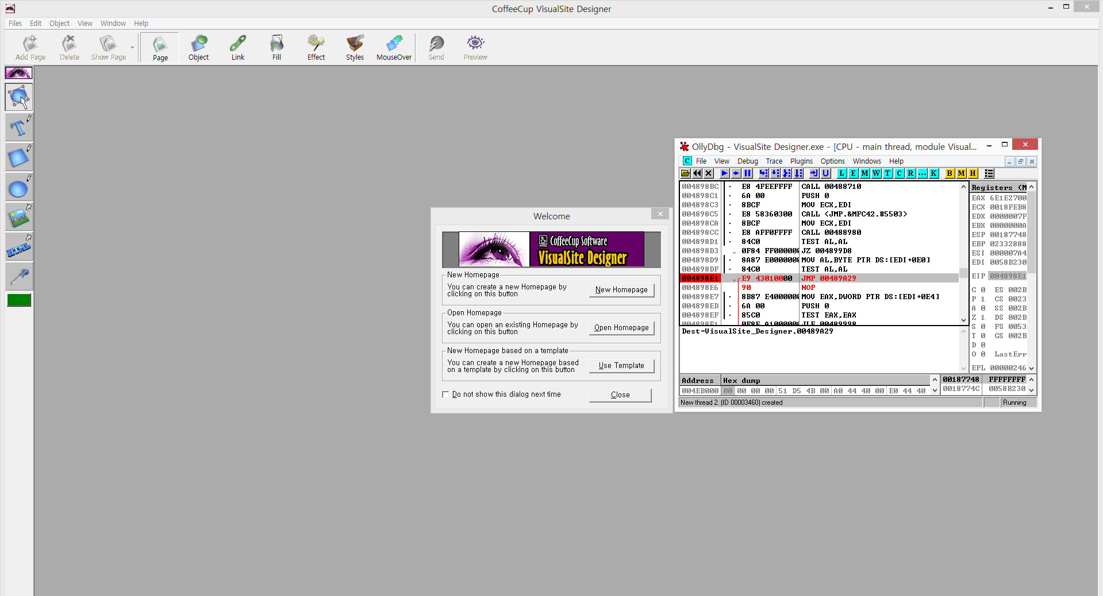Open the Edit menu in VisualSite Designer
This screenshot has height=596, width=1103.
36,24
